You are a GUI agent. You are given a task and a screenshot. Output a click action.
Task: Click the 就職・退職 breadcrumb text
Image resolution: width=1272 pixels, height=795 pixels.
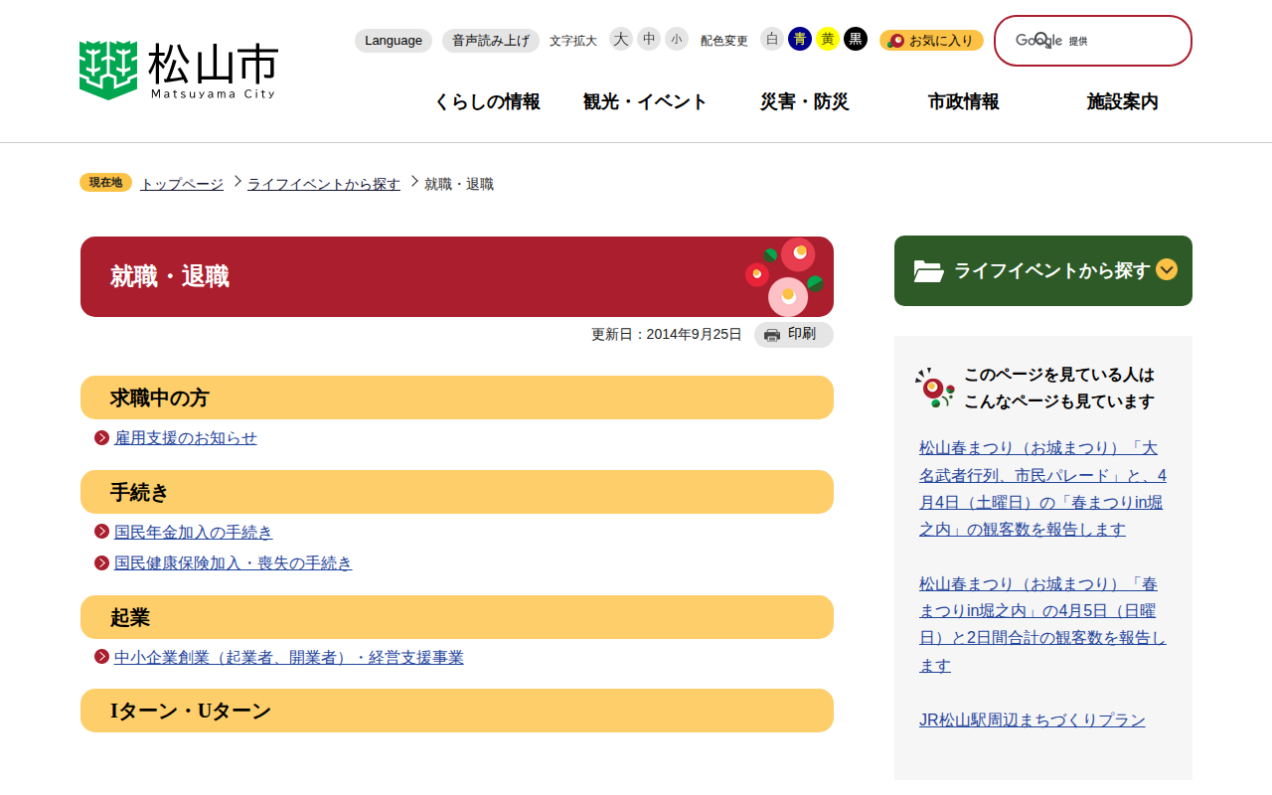point(459,184)
